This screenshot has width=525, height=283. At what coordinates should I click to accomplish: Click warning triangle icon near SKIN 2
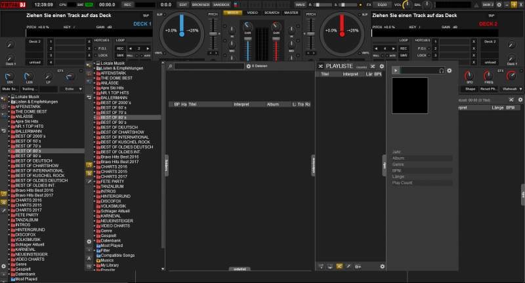click(476, 5)
